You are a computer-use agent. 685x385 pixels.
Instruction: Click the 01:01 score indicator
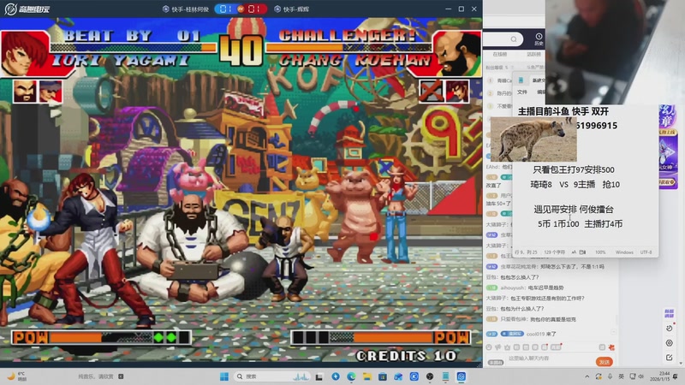(x=241, y=9)
